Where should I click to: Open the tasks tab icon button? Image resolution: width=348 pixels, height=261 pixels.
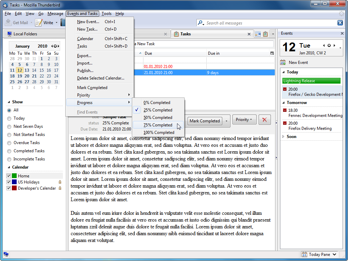click(x=265, y=34)
